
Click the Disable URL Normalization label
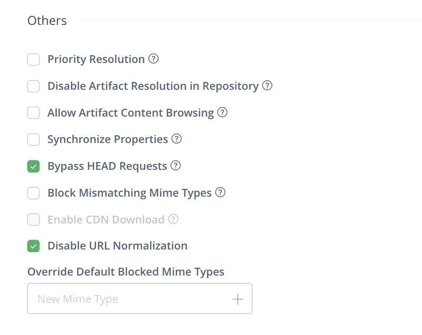coord(117,246)
